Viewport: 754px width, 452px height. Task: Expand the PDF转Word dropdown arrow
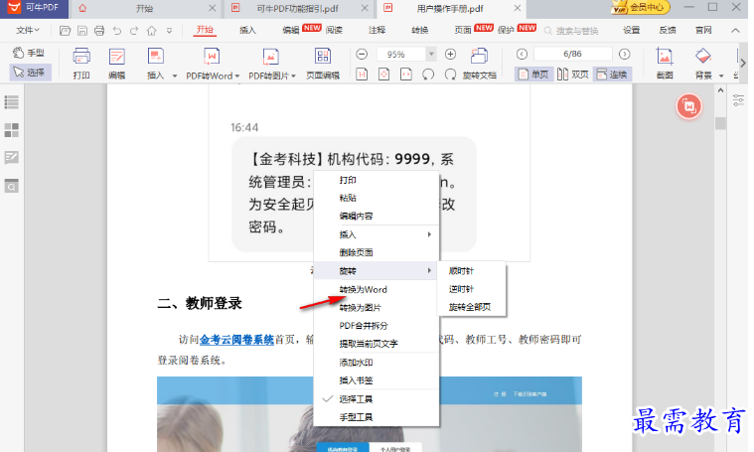tap(237, 75)
